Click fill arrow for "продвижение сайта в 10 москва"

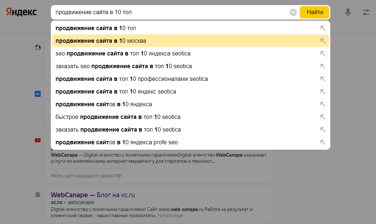pyautogui.click(x=323, y=41)
